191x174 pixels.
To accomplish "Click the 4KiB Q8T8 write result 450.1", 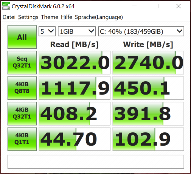I will click(148, 88).
